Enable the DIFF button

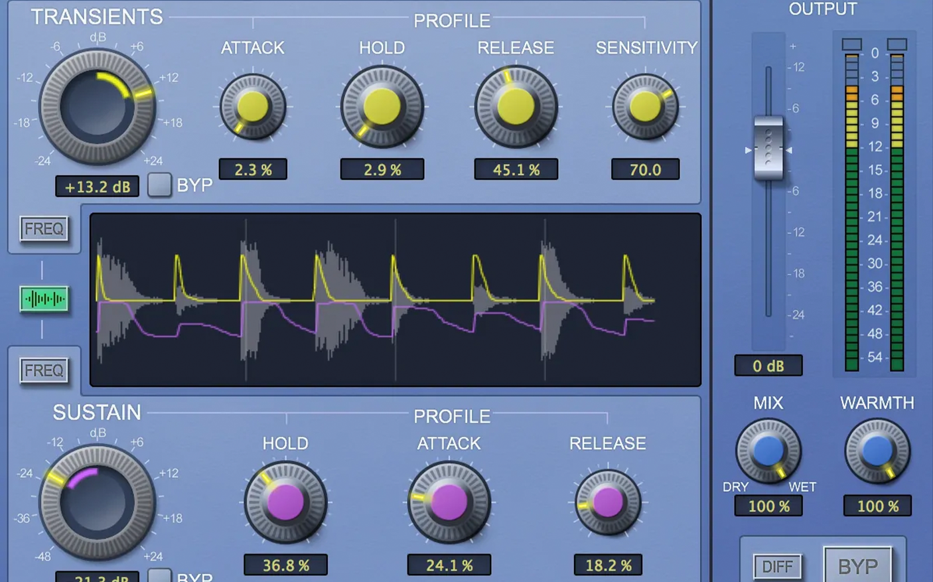tap(777, 567)
